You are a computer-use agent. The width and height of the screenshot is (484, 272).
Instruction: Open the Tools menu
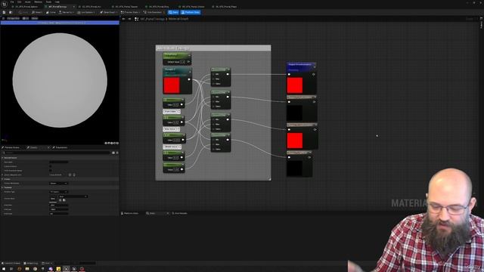48,2
